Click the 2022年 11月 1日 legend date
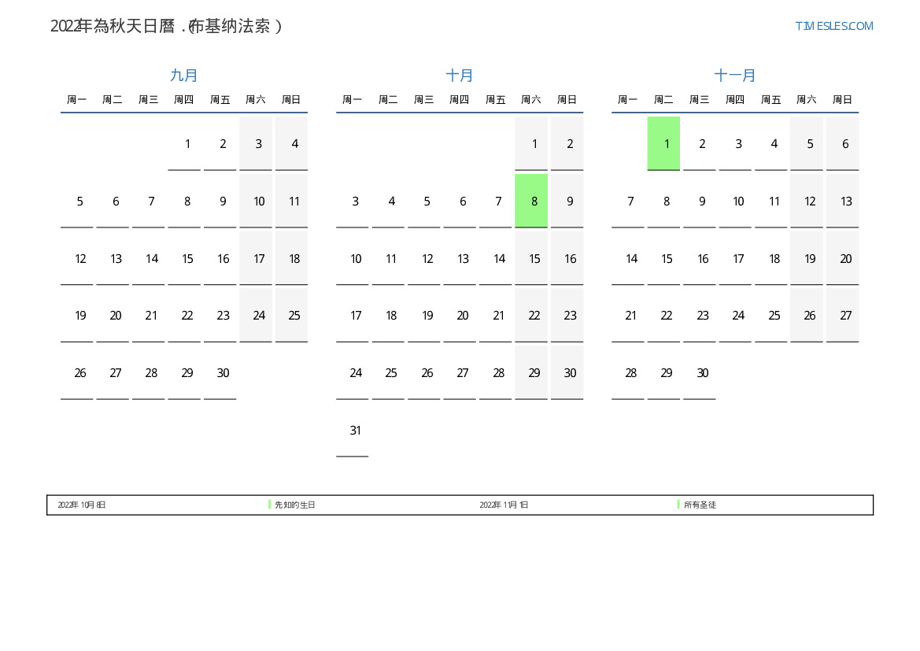The width and height of the screenshot is (920, 651). click(x=504, y=505)
